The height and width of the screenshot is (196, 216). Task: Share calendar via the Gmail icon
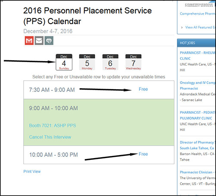[29, 40]
